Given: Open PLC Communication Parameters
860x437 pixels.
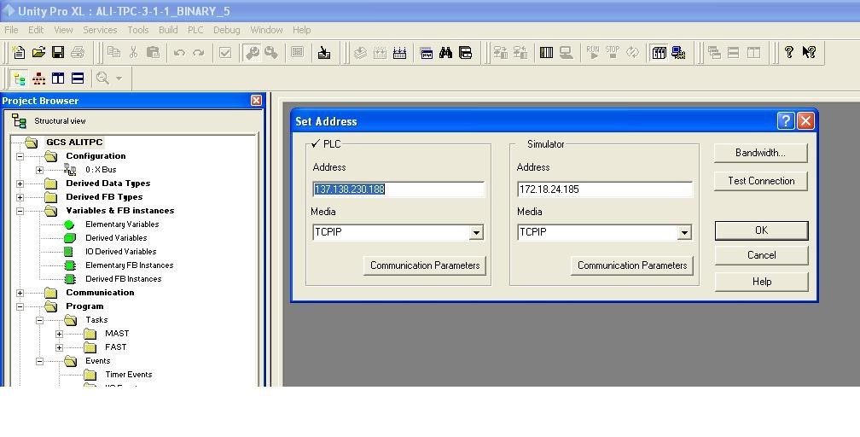Looking at the screenshot, I should coord(425,265).
